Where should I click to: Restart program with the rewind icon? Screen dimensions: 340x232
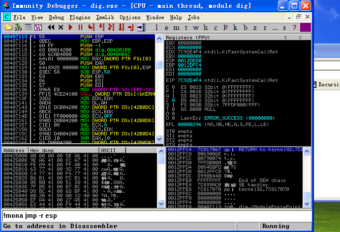[x=51, y=27]
